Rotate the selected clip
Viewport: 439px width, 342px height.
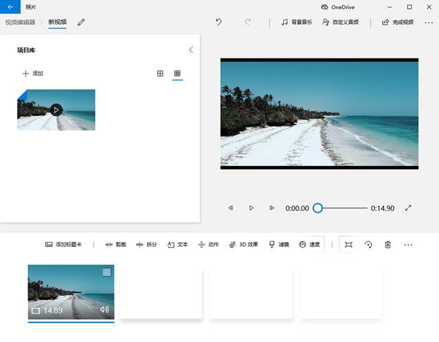tap(368, 245)
